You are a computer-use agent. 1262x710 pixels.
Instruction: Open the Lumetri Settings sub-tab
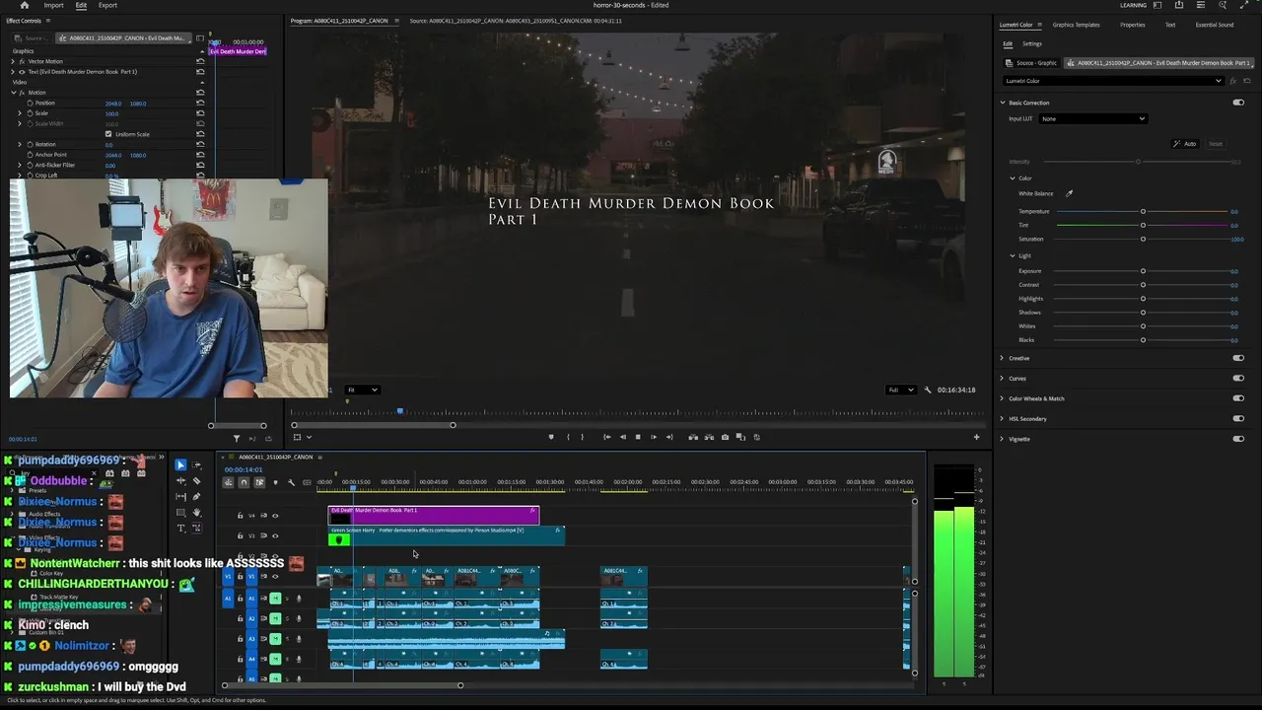1031,43
